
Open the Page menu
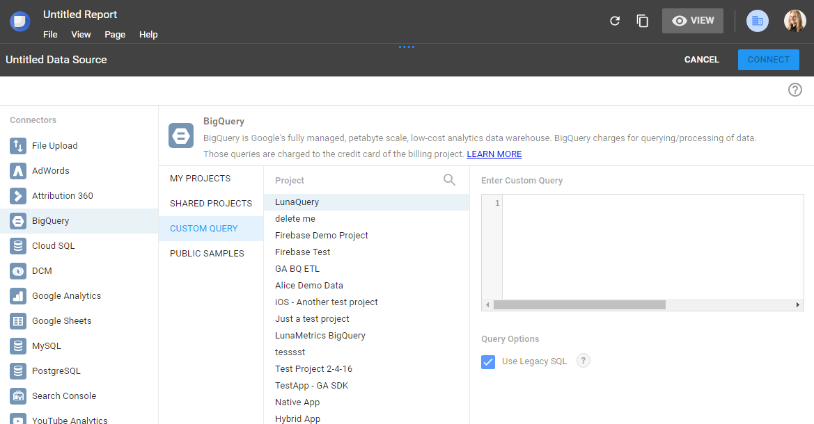pos(115,34)
